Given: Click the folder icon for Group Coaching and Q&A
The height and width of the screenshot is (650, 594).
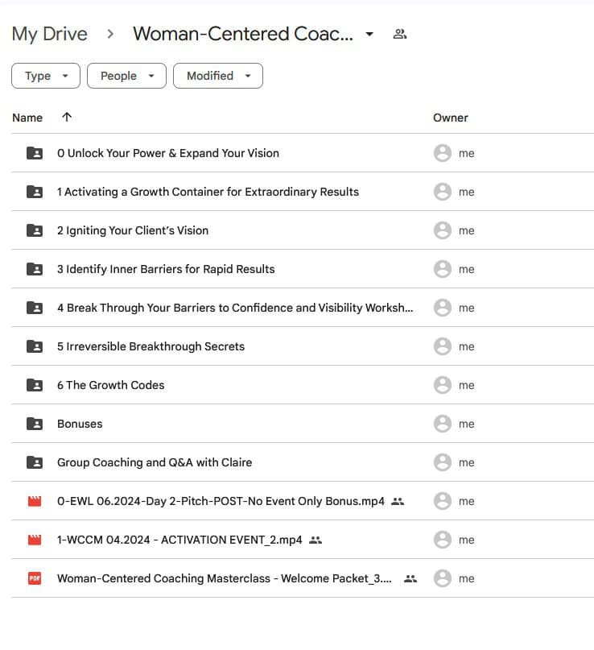Looking at the screenshot, I should coord(34,462).
